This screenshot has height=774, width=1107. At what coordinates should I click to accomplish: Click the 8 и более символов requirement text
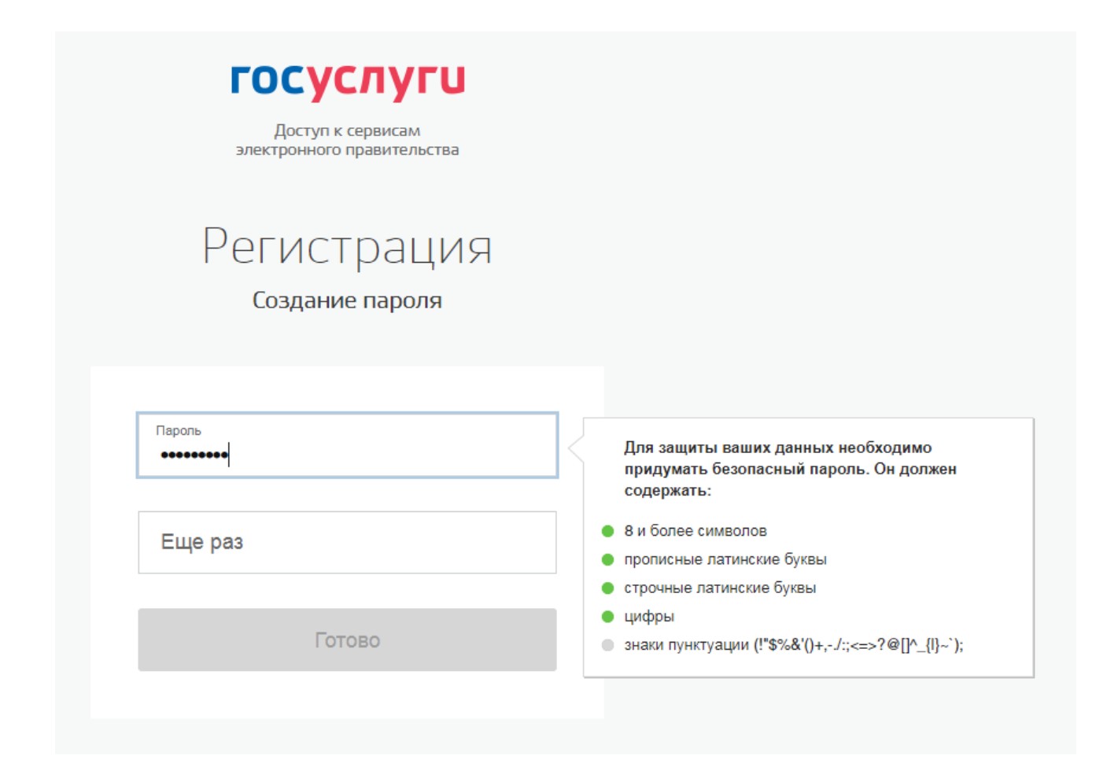pyautogui.click(x=696, y=531)
